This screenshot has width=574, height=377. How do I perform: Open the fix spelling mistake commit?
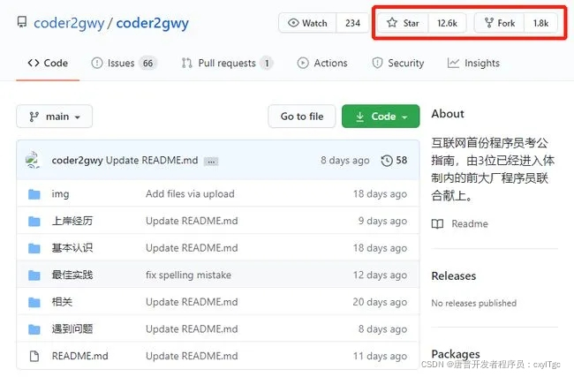[x=188, y=275]
